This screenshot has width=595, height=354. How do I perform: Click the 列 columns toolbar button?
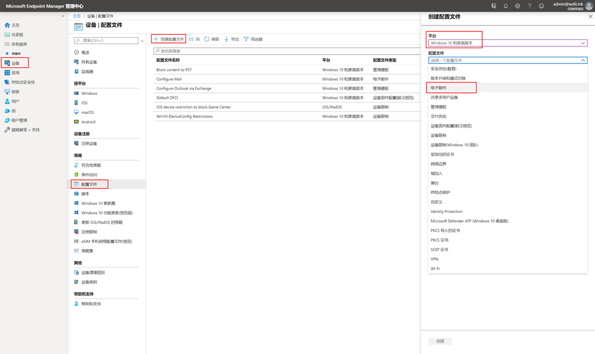point(194,39)
